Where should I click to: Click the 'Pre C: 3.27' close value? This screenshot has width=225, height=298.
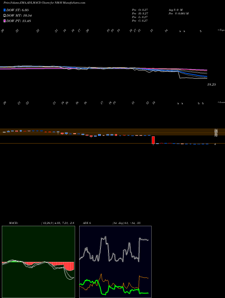tap(140, 21)
